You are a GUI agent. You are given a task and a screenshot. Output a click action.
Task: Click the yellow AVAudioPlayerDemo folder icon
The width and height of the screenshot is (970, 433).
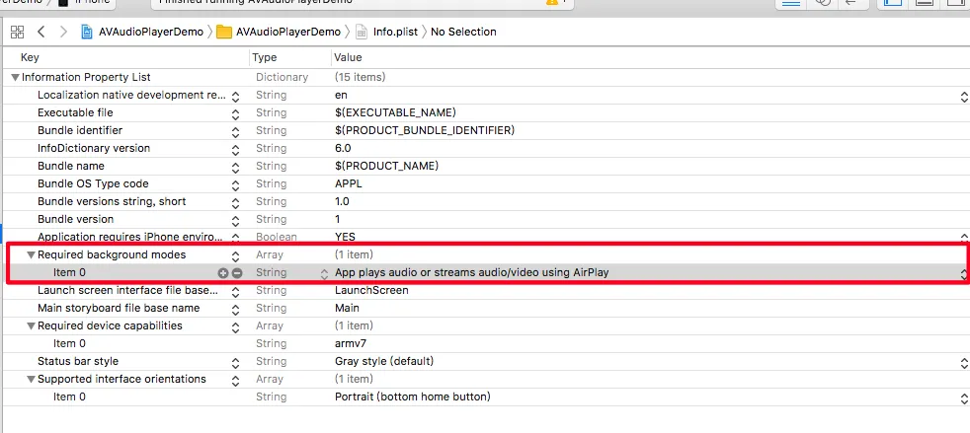pyautogui.click(x=224, y=32)
